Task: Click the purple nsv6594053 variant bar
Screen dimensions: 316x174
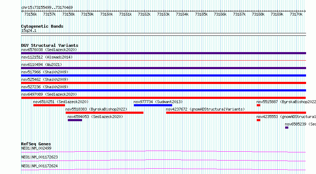Action: (x=75, y=120)
